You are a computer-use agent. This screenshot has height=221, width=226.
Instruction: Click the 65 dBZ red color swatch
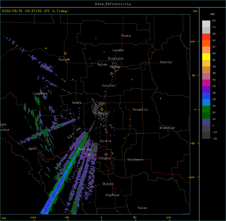coord(206,37)
